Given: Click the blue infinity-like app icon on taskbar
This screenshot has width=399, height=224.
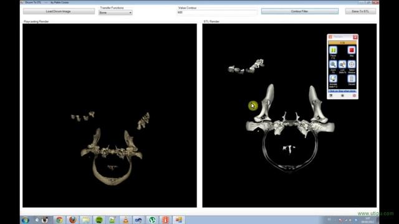Looking at the screenshot, I should click(x=138, y=220).
